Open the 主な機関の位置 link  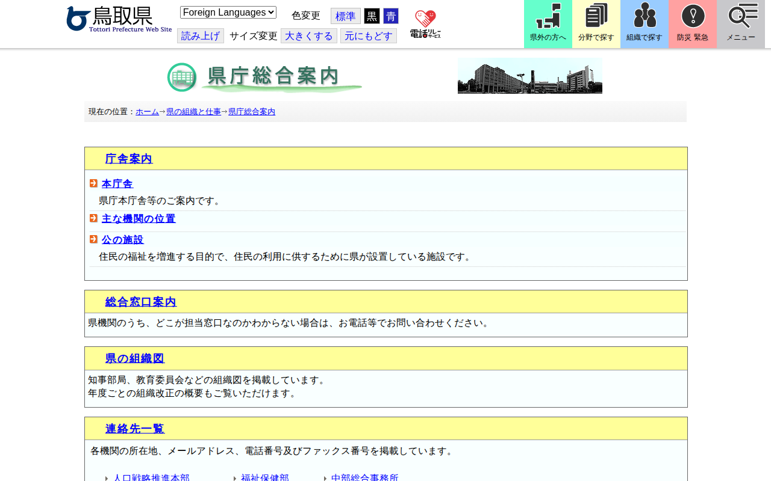click(x=139, y=219)
